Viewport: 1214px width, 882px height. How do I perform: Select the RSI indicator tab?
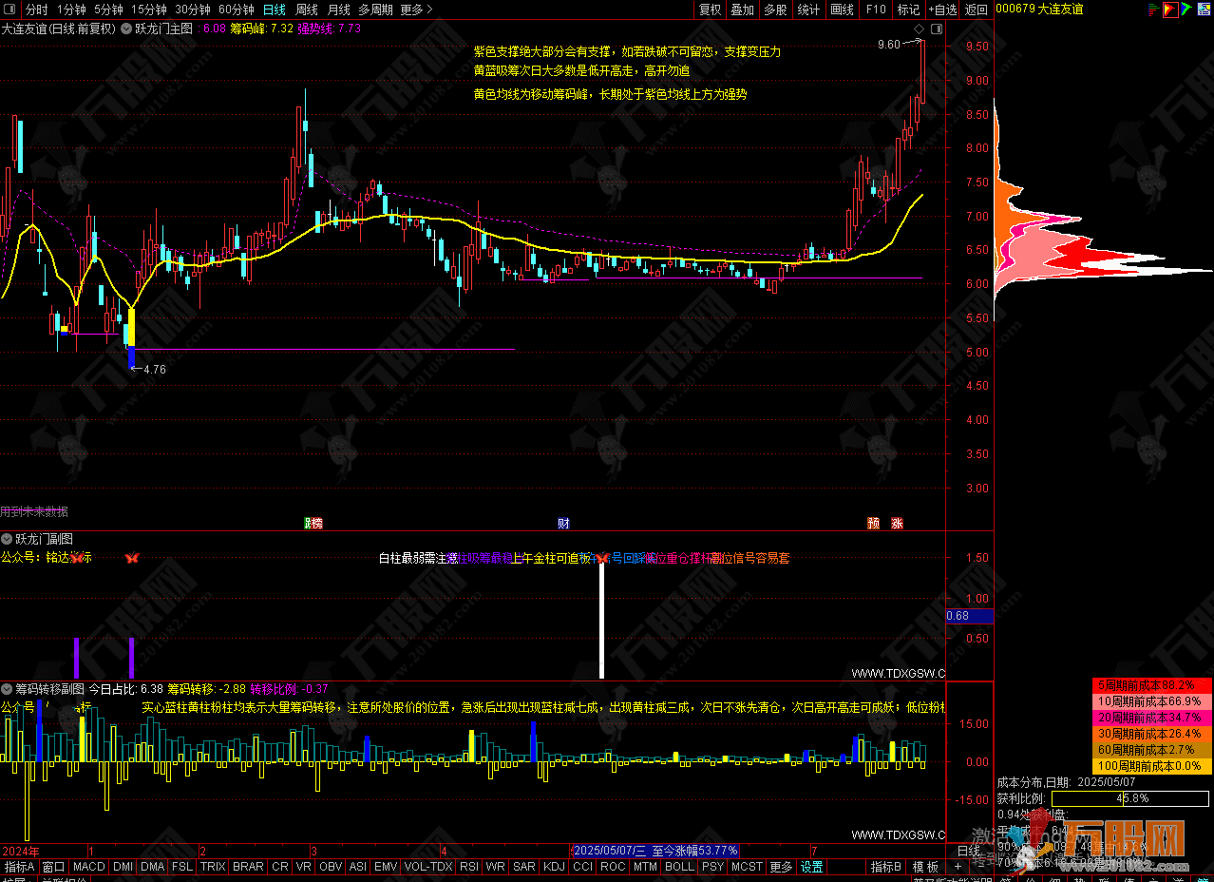[x=469, y=867]
